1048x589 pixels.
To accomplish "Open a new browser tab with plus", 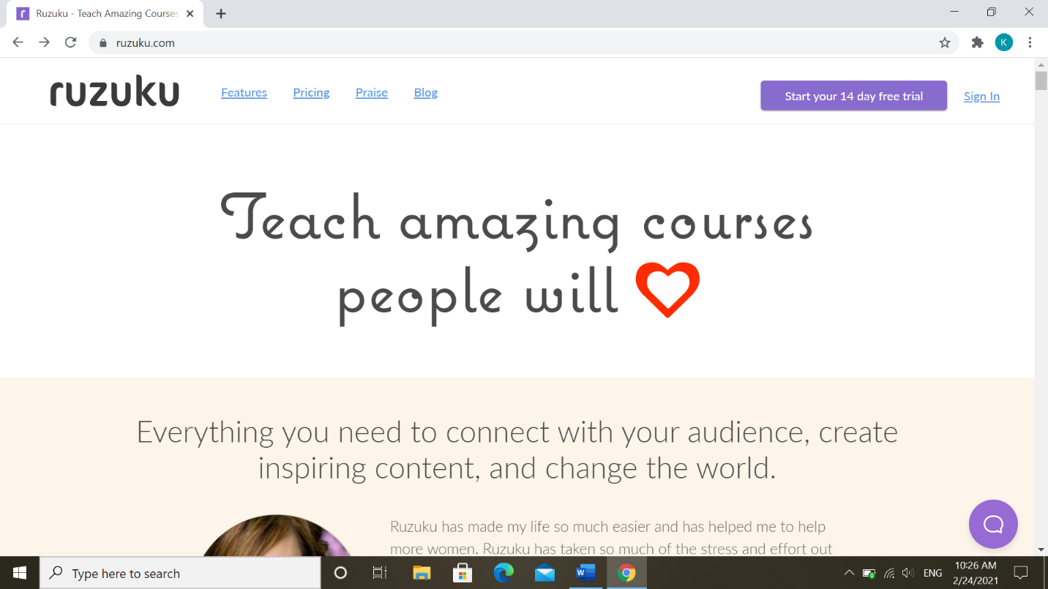I will coord(221,14).
